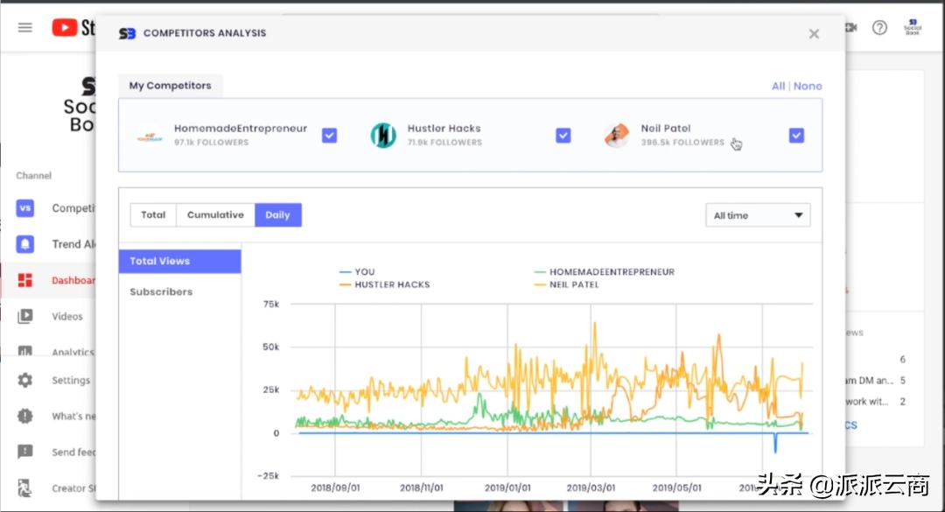
Task: Open the Settings gear icon
Action: click(25, 381)
